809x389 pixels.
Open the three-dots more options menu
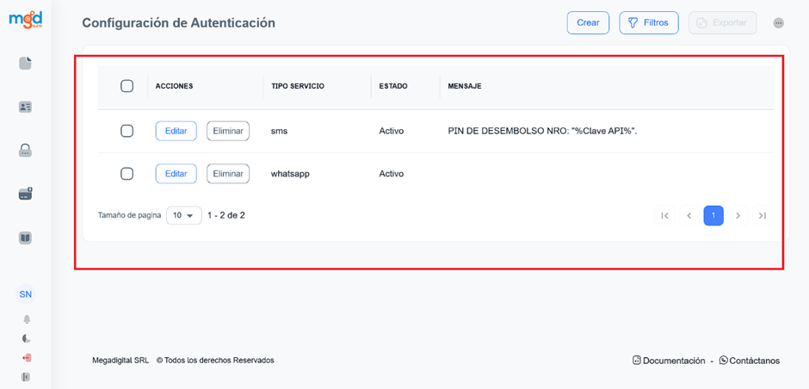[779, 23]
